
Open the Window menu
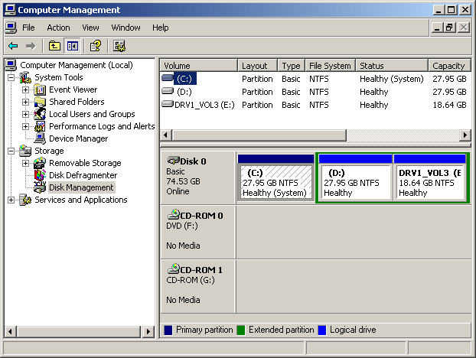126,28
